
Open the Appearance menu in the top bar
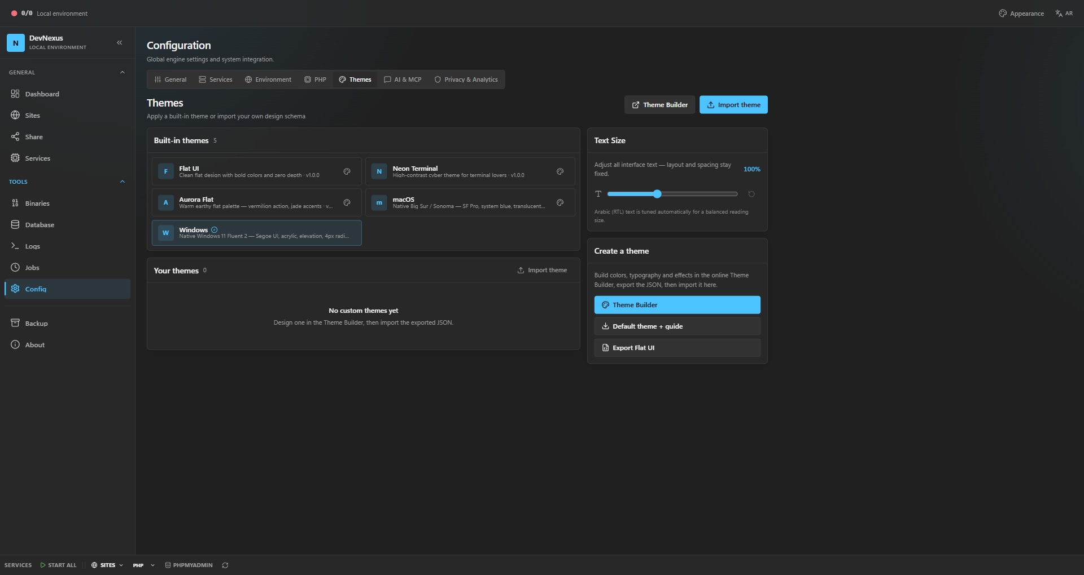1021,14
